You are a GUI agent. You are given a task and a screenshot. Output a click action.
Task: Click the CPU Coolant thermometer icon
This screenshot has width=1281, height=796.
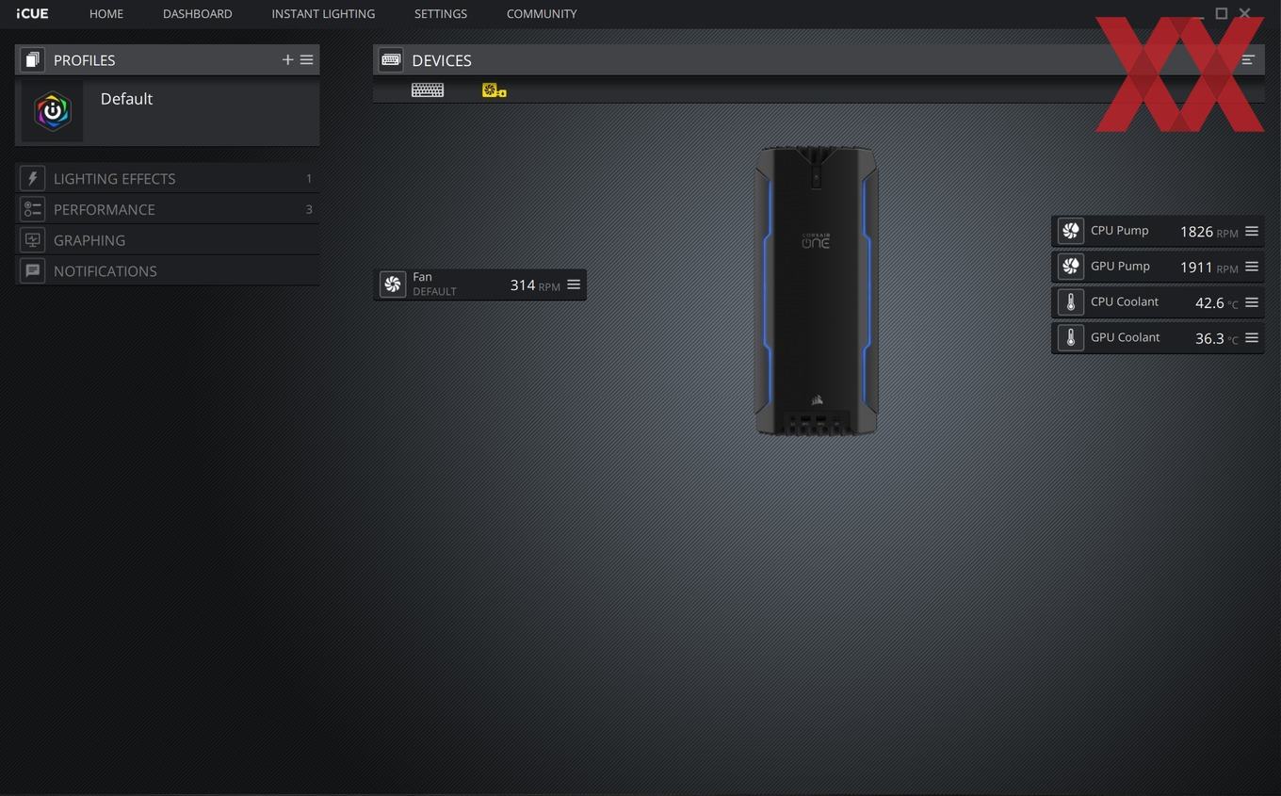pos(1070,302)
